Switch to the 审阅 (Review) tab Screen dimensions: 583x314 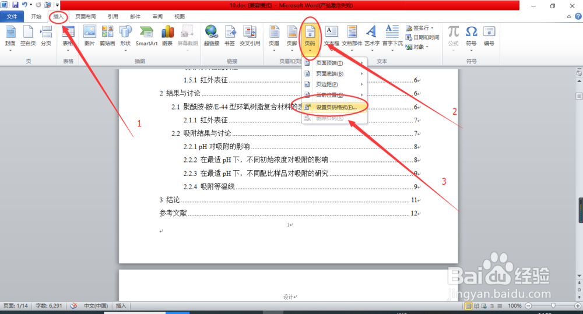157,16
